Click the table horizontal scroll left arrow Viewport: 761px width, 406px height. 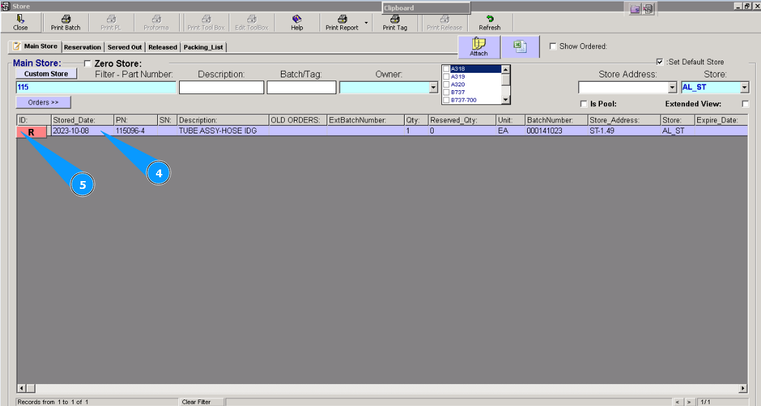(21, 389)
